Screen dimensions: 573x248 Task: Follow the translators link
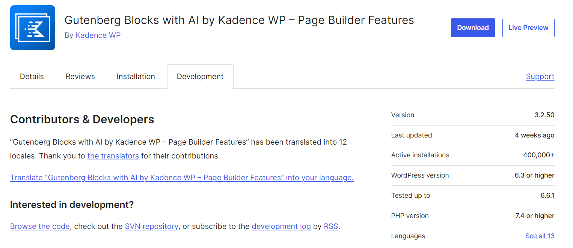coord(113,156)
